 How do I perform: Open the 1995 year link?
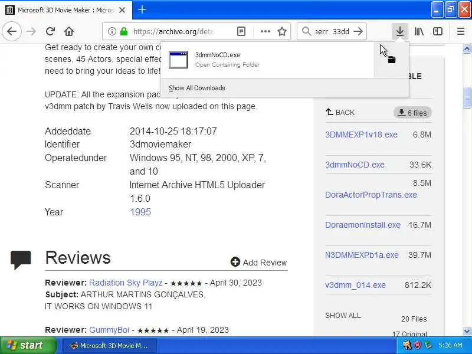(140, 212)
